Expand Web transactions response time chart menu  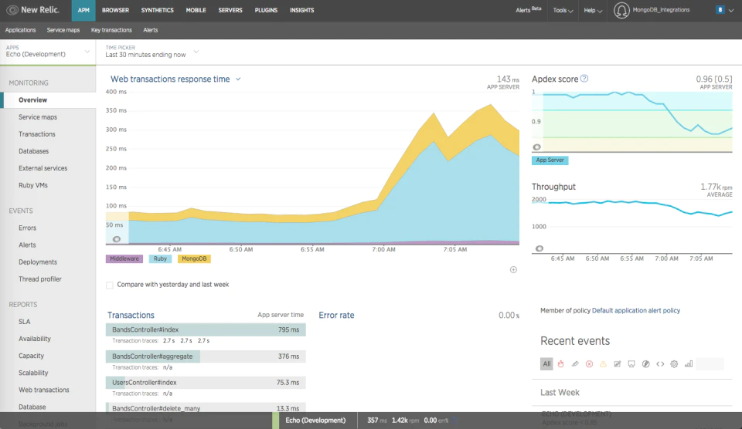(238, 79)
